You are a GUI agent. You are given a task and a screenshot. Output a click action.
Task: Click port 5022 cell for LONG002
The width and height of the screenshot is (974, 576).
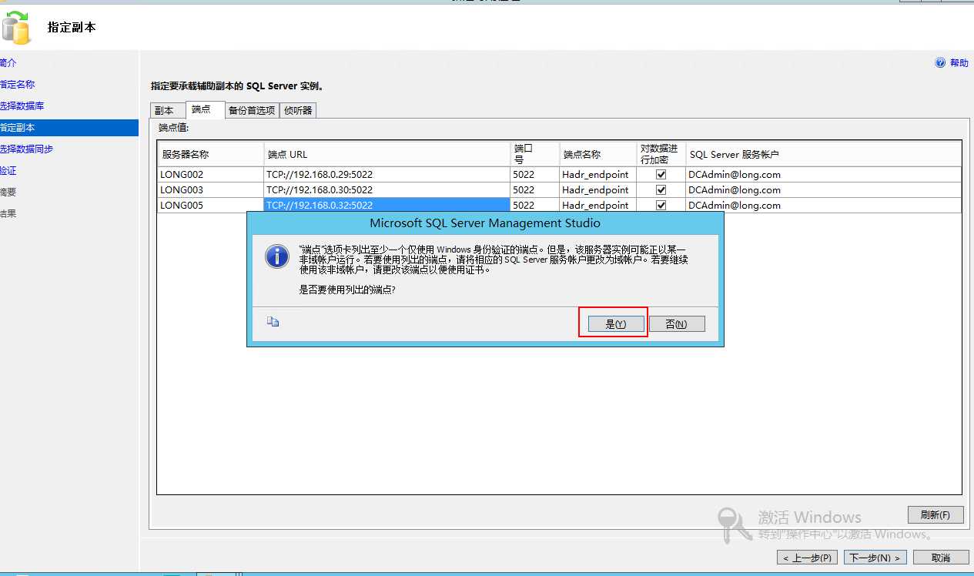tap(535, 175)
